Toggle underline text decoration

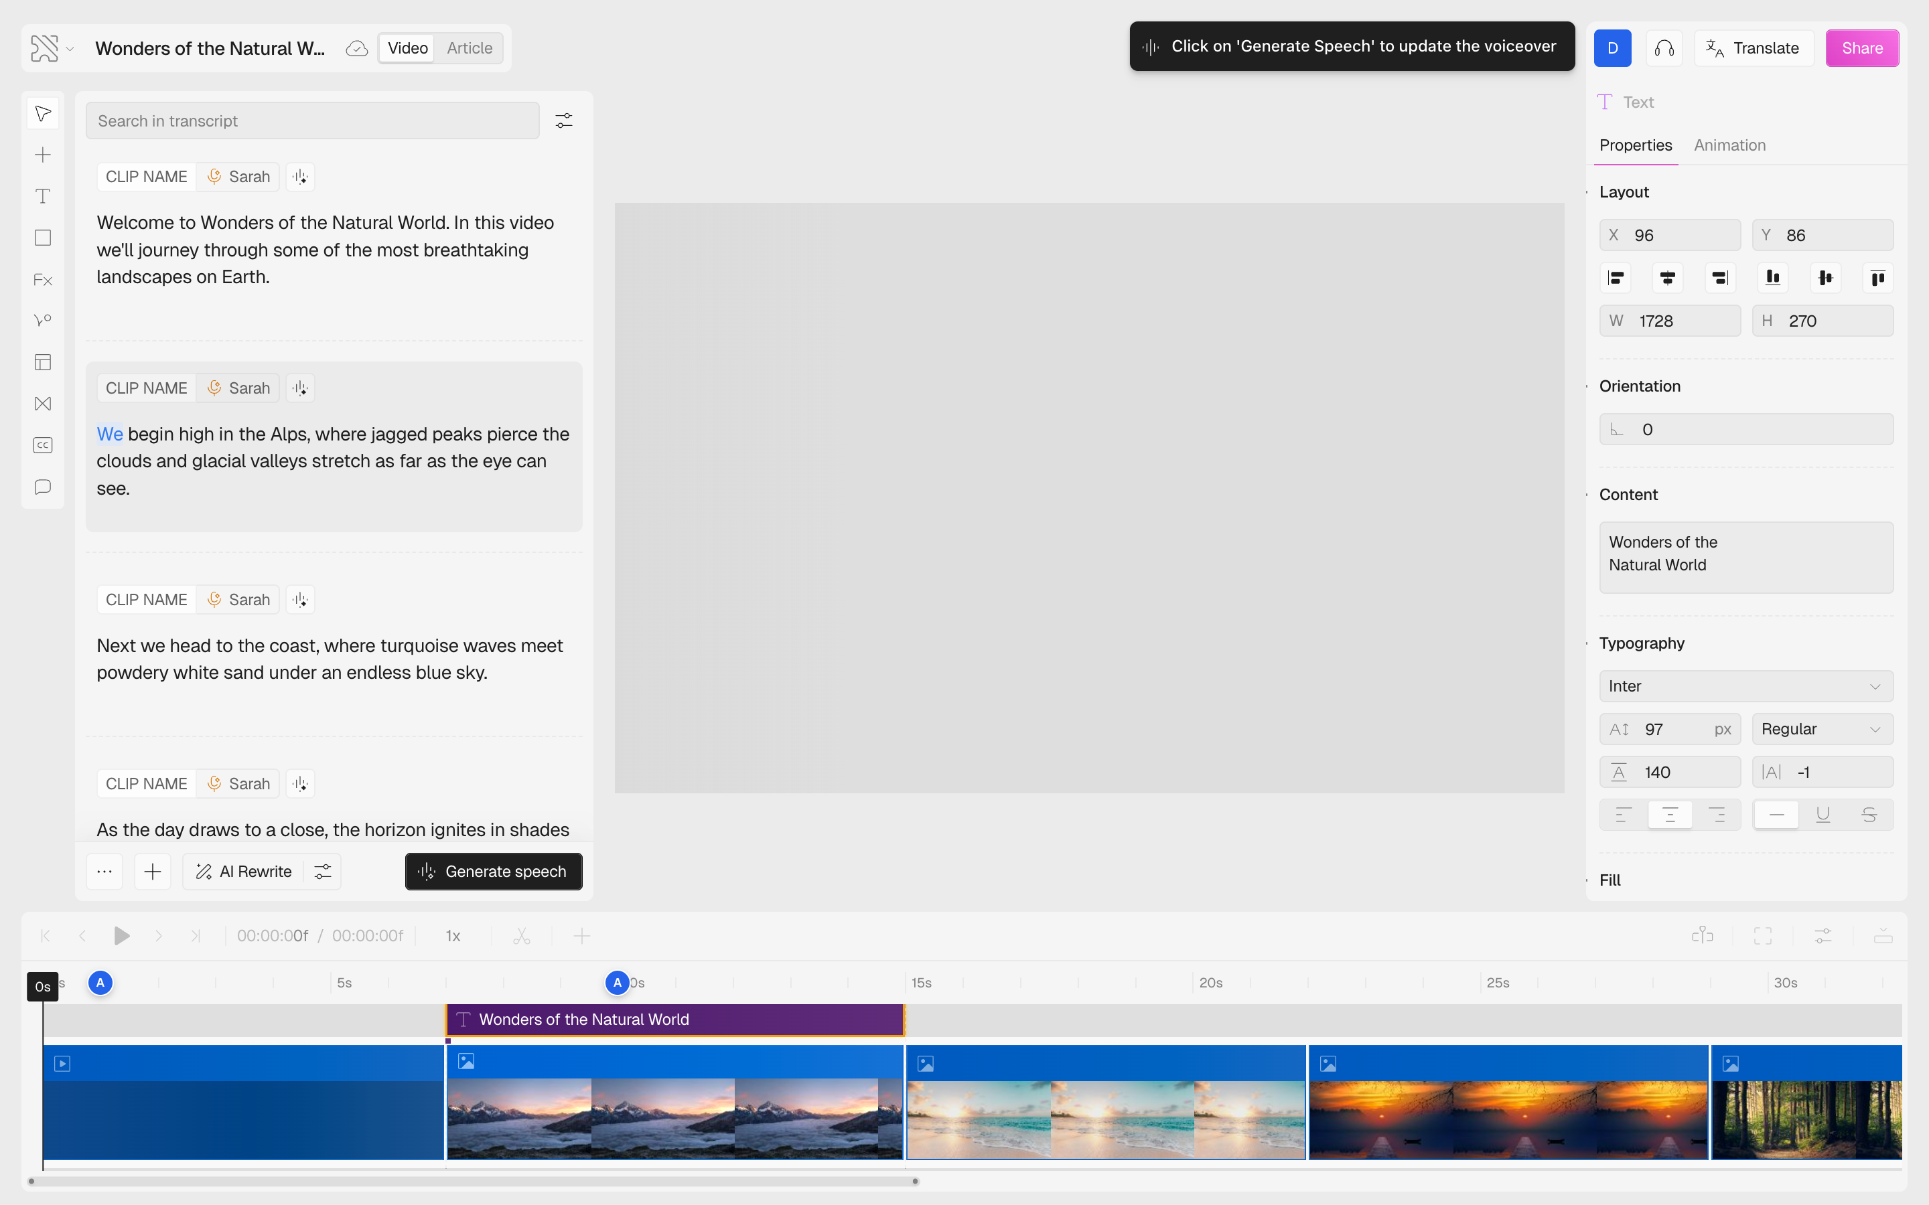tap(1823, 815)
